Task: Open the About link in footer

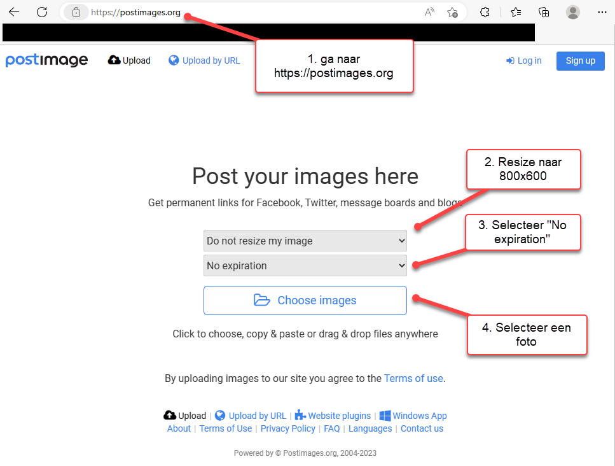Action: pyautogui.click(x=179, y=428)
